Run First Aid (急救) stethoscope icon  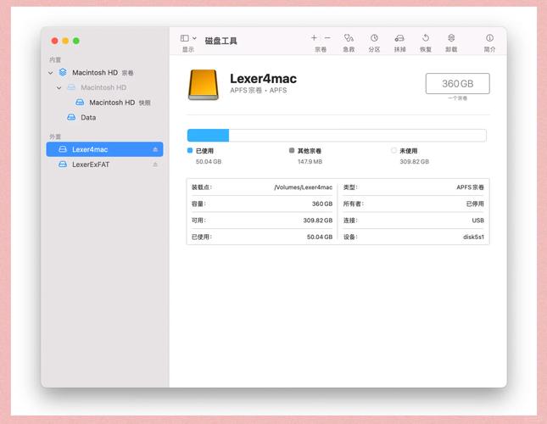349,37
